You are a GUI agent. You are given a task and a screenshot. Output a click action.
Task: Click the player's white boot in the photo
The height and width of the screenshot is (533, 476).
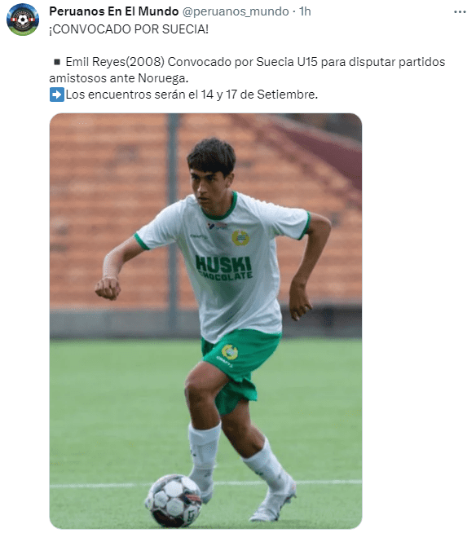(x=275, y=500)
